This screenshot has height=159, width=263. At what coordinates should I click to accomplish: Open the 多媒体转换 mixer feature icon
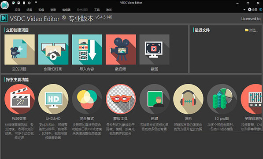point(251,99)
